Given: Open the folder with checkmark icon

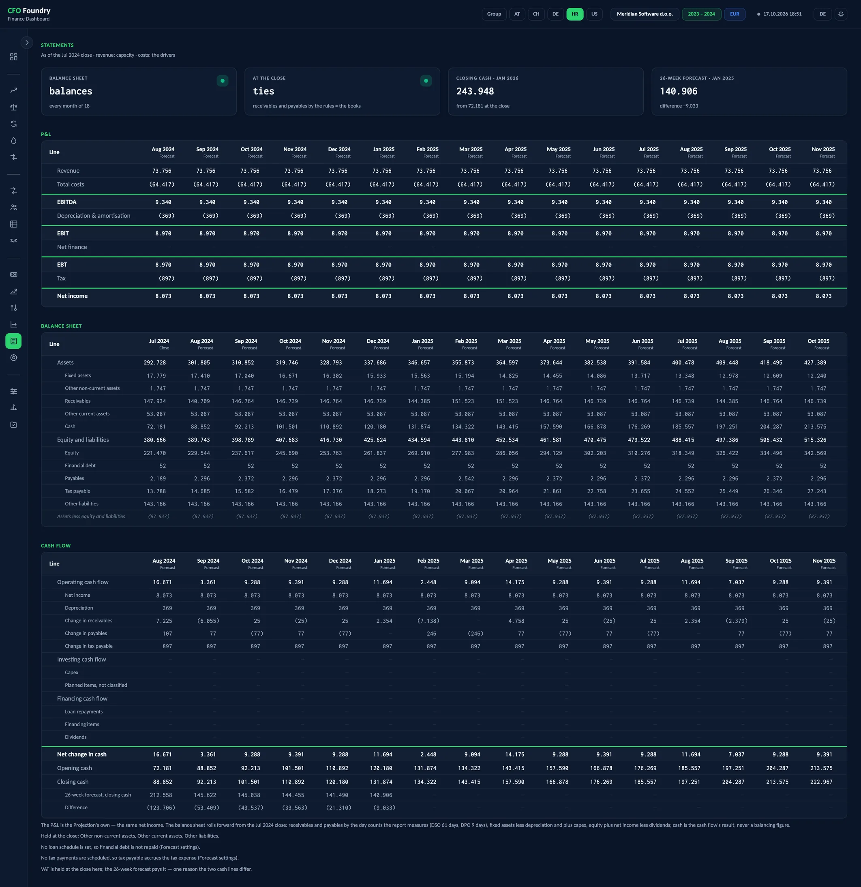Looking at the screenshot, I should tap(13, 424).
